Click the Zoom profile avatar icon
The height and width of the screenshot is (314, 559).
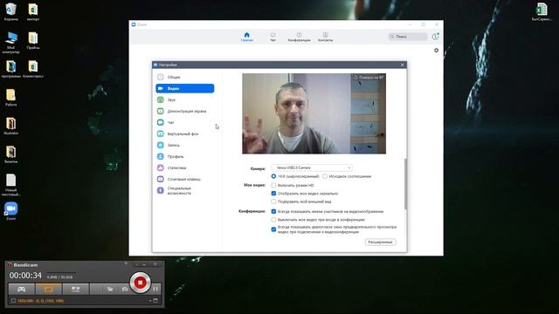(435, 37)
